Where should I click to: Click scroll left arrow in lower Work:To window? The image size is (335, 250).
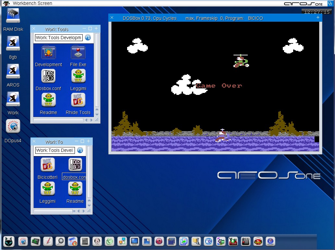coord(78,211)
